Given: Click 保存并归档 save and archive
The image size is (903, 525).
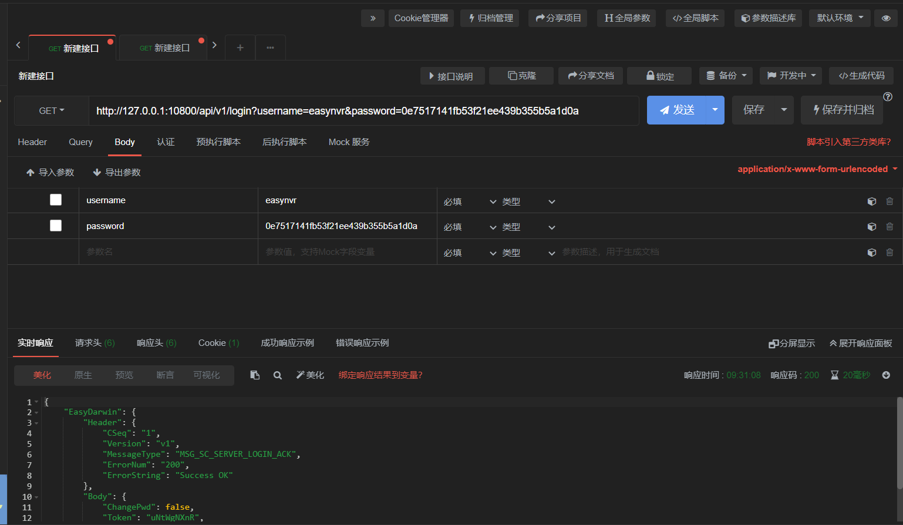Looking at the screenshot, I should coord(842,110).
